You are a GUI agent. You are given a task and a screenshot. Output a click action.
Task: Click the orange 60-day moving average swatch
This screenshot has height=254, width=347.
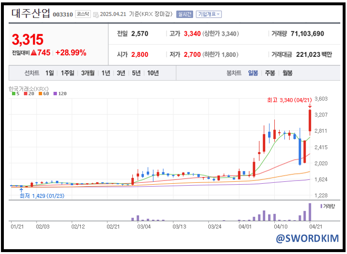[40, 94]
